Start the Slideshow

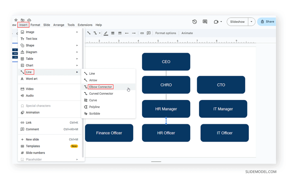point(237,22)
